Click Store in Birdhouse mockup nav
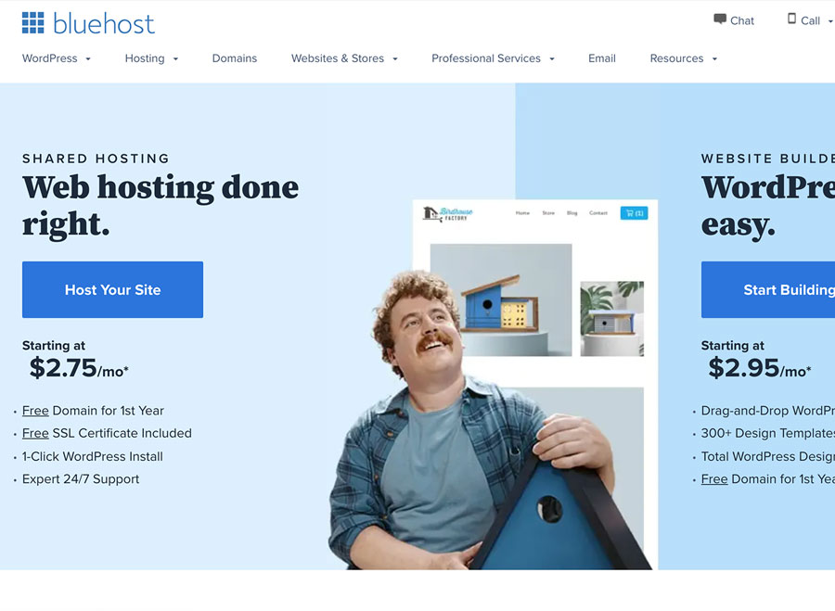The height and width of the screenshot is (611, 835). pos(548,213)
